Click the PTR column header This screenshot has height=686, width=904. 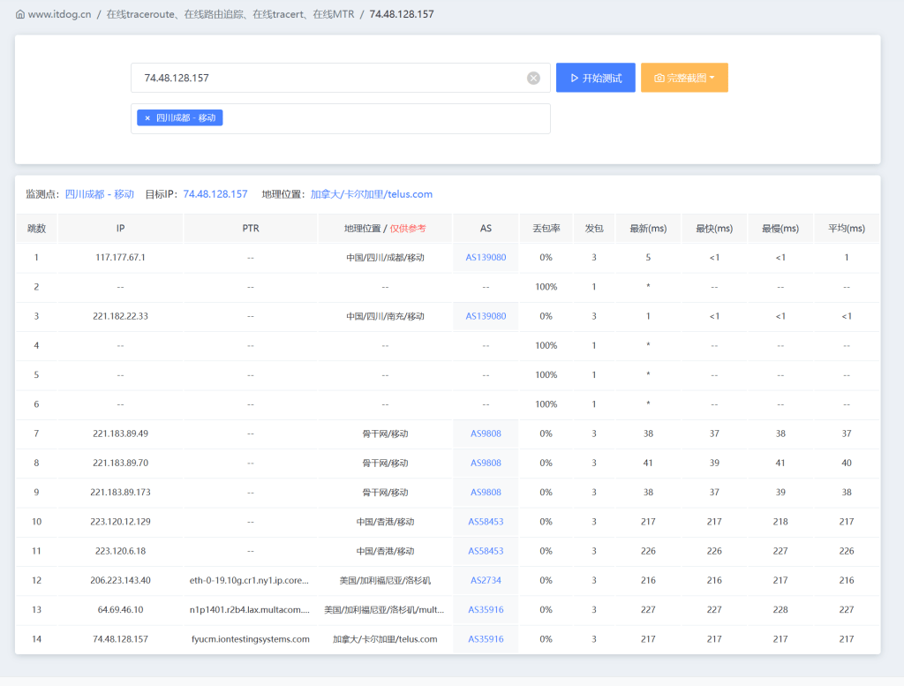click(x=251, y=229)
